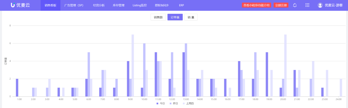The width and height of the screenshot is (348, 108).
Task: Click the 订单量 y-axis title
Action: point(5,61)
